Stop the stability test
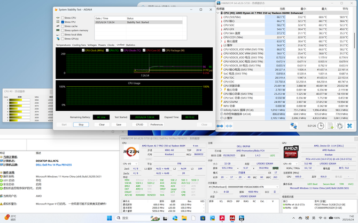This screenshot has width=358, height=223. (x=81, y=125)
